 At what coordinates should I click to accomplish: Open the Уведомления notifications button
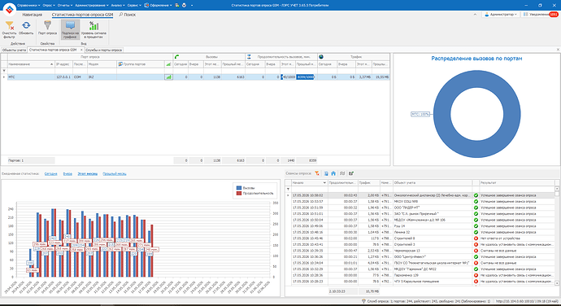[x=540, y=15]
